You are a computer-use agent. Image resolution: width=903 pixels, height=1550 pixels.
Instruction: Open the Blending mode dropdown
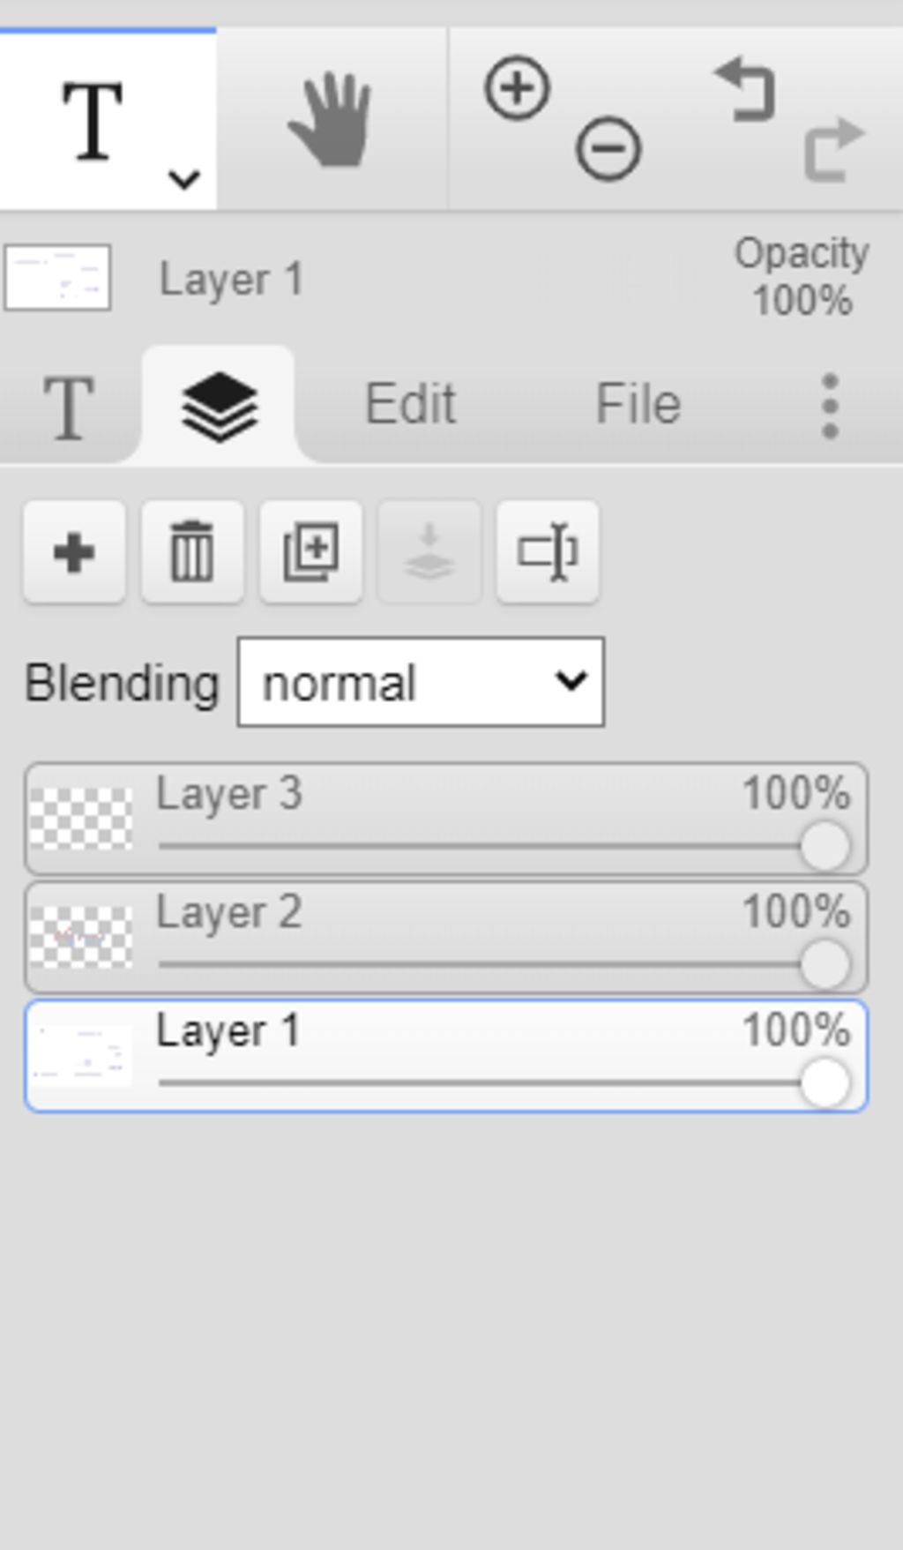[x=421, y=682]
